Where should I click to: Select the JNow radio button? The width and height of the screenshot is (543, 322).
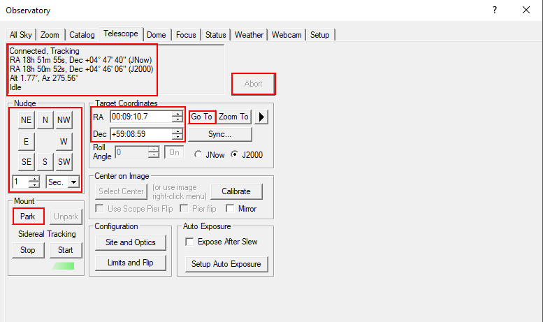(198, 155)
